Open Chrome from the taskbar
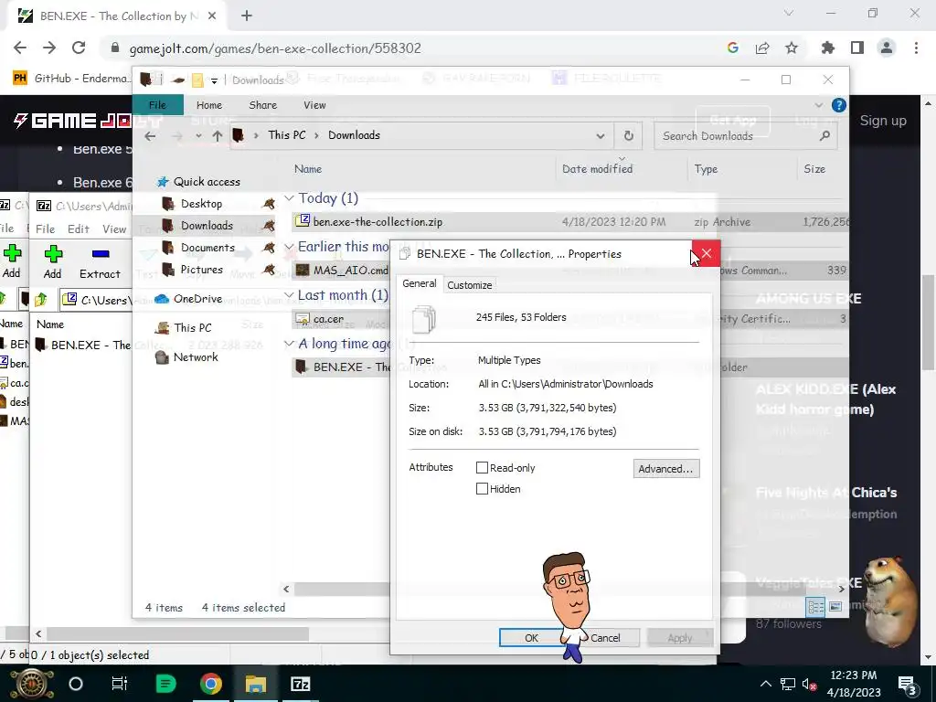 (x=210, y=684)
